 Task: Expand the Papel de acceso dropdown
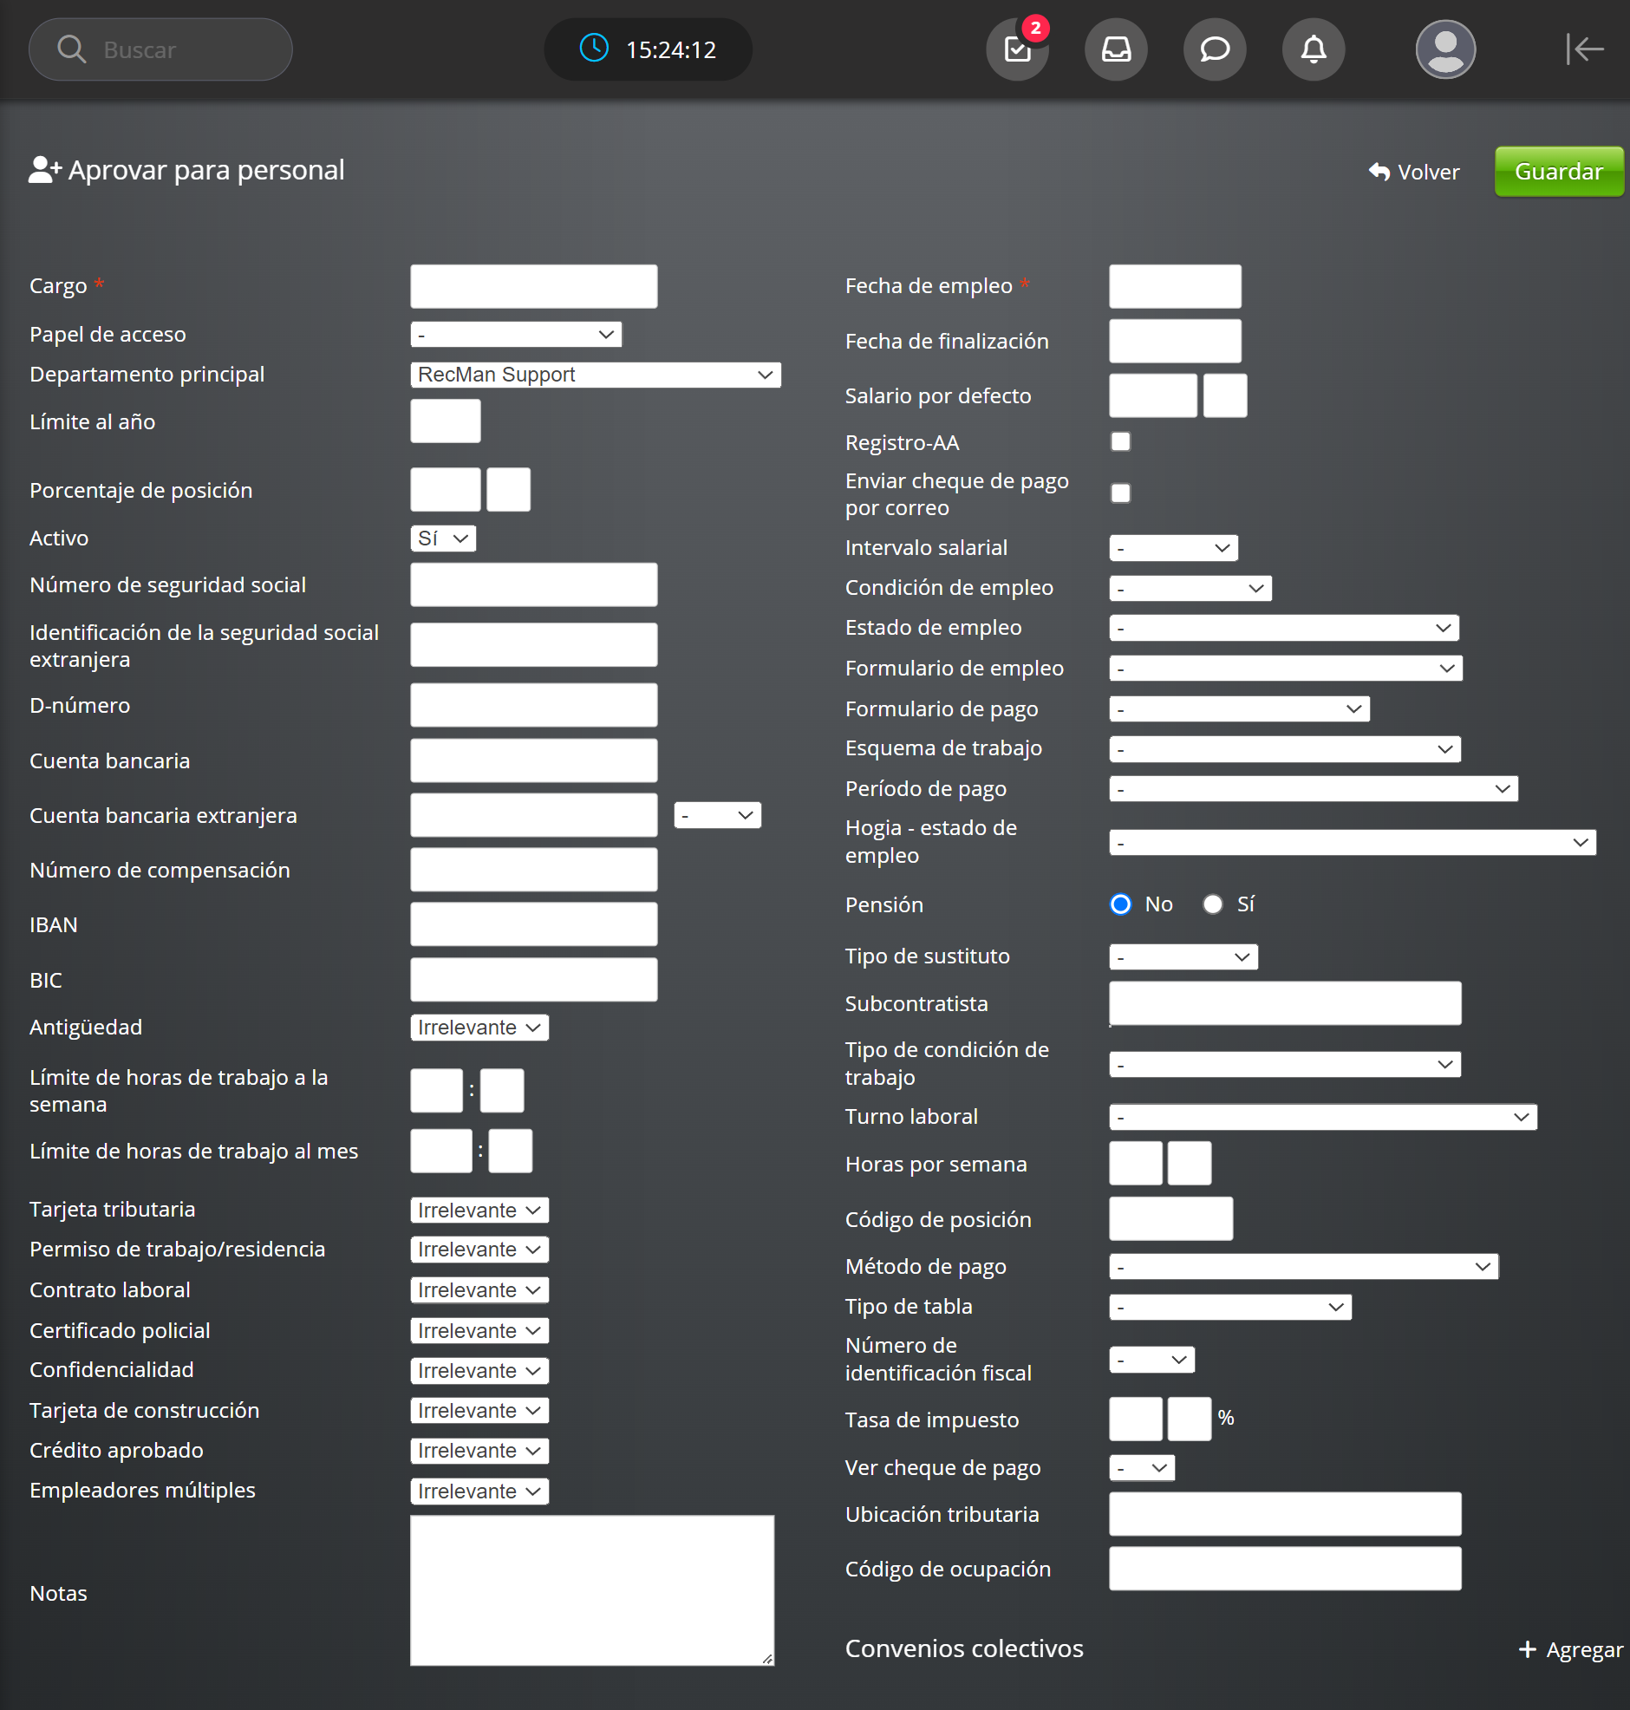tap(515, 335)
